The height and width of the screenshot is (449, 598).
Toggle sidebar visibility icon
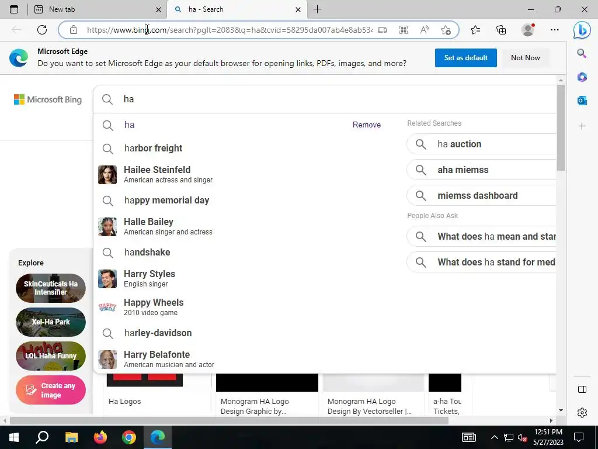582,389
